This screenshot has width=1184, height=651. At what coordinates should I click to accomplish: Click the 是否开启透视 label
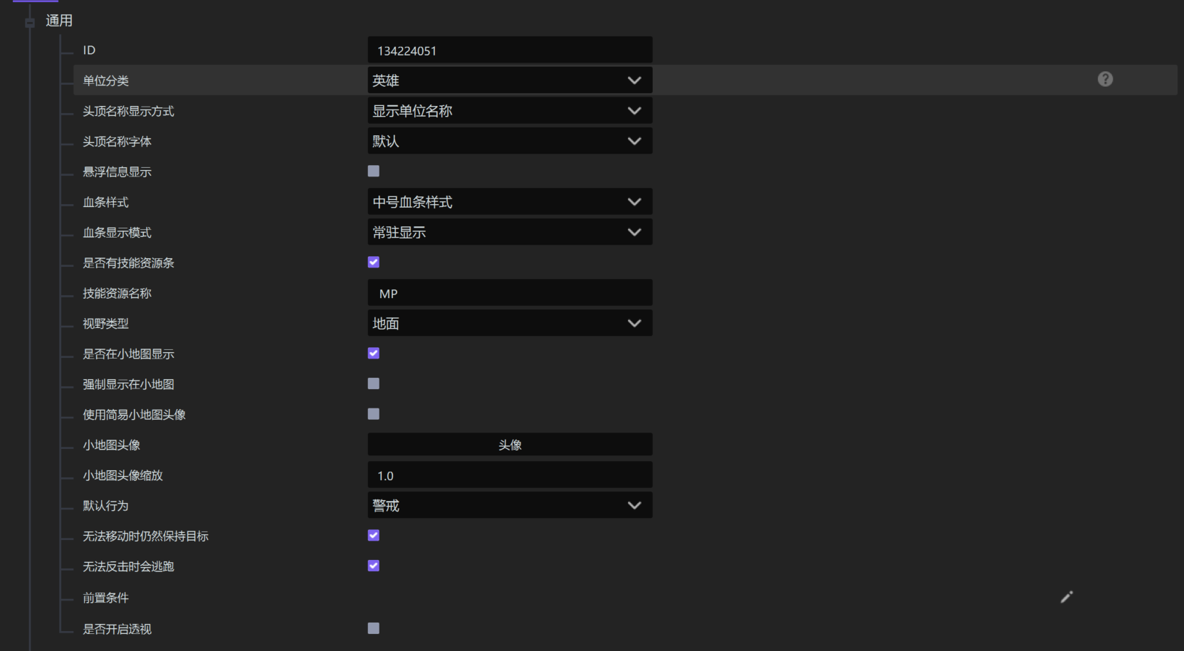(x=117, y=629)
